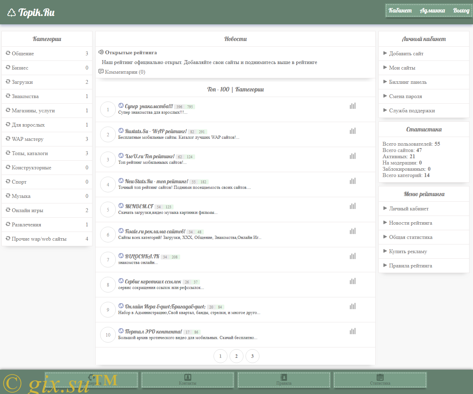Image resolution: width=473 pixels, height=394 pixels.
Task: Open Развлечения category
Action: [47, 225]
